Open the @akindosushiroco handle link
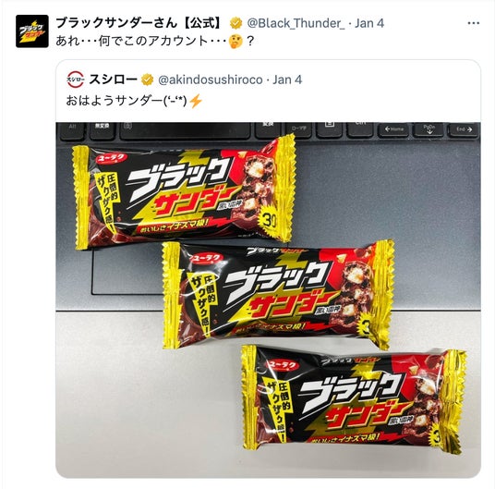Screen dimensions: 495x489 pyautogui.click(x=211, y=79)
